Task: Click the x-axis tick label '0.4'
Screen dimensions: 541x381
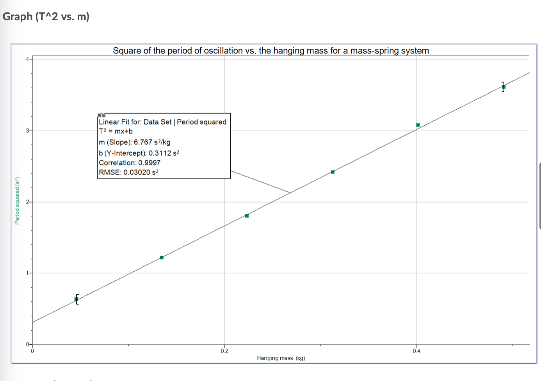Action: tap(416, 351)
